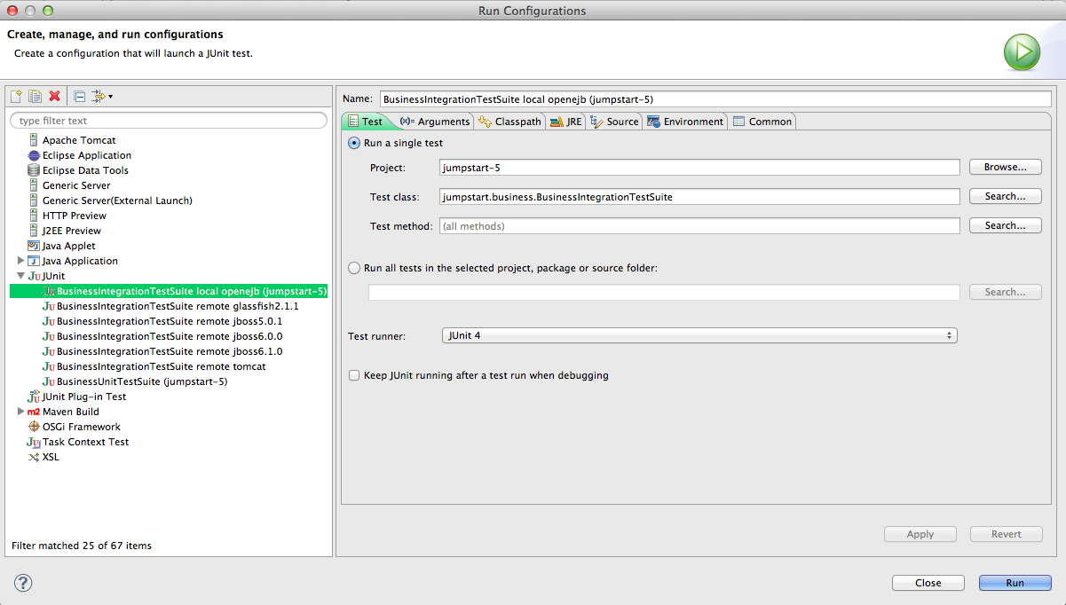
Task: Select JUnit Plug-in Test type
Action: pyautogui.click(x=84, y=397)
